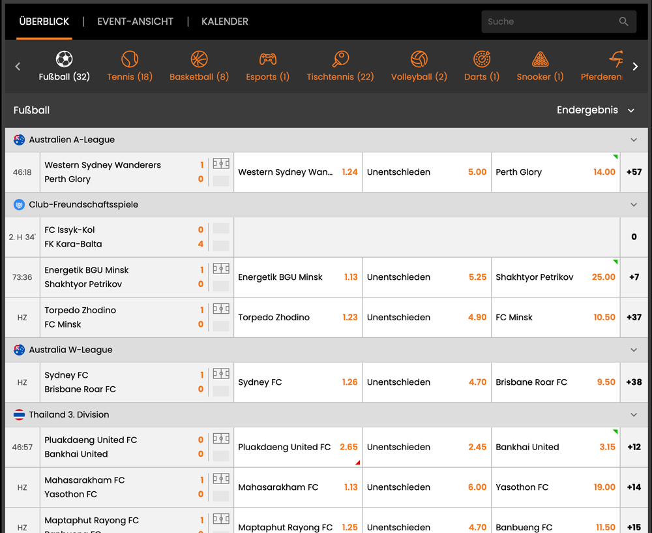Viewport: 652px width, 533px height.
Task: Bet on Unentschieden at 4.90
Action: pos(426,318)
